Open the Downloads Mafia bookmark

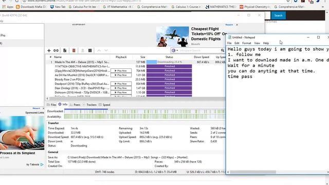coord(31,7)
